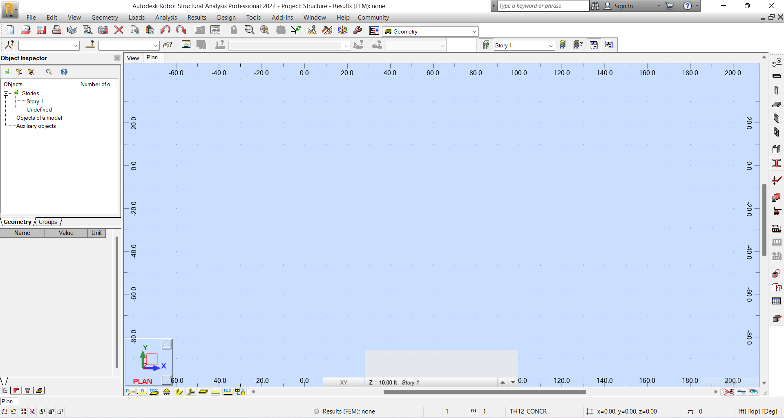Open the Story 1 selection dropdown
This screenshot has width=784, height=418.
550,45
